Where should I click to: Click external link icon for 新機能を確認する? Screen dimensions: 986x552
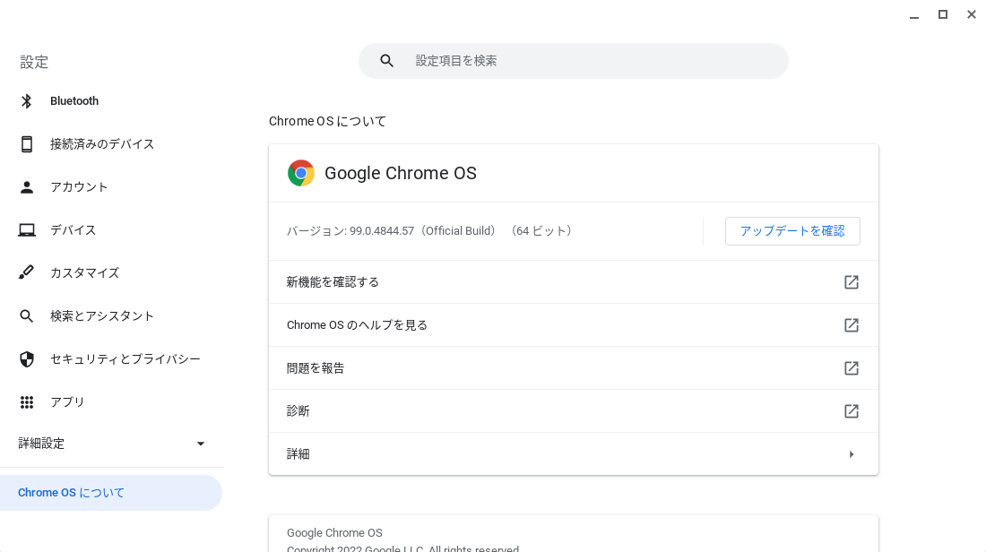click(x=852, y=282)
